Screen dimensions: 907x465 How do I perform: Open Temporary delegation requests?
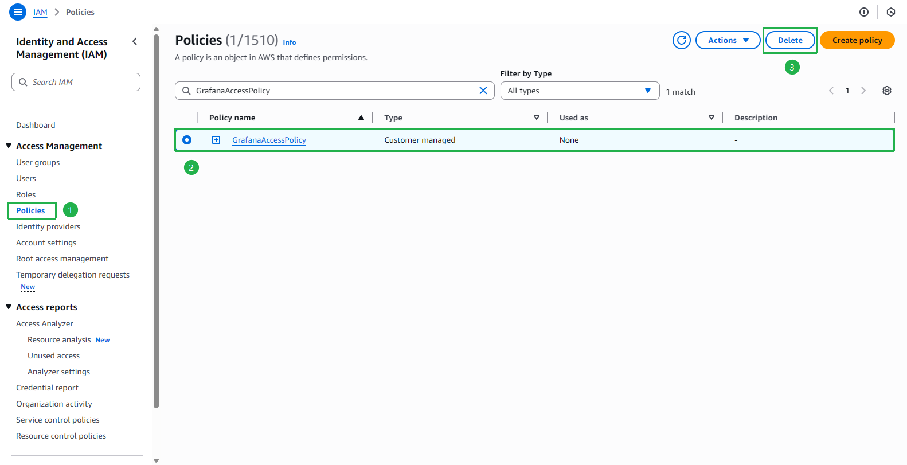[x=73, y=275]
